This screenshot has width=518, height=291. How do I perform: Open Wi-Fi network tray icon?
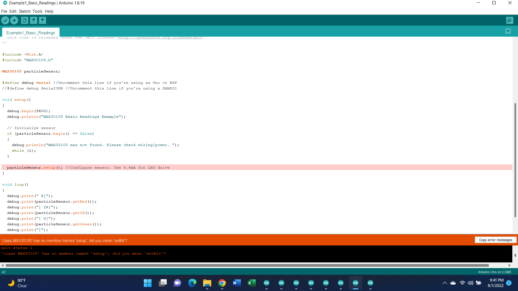tap(462, 283)
